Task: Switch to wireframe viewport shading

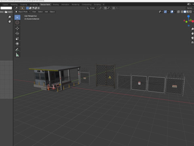Action: [x=182, y=12]
